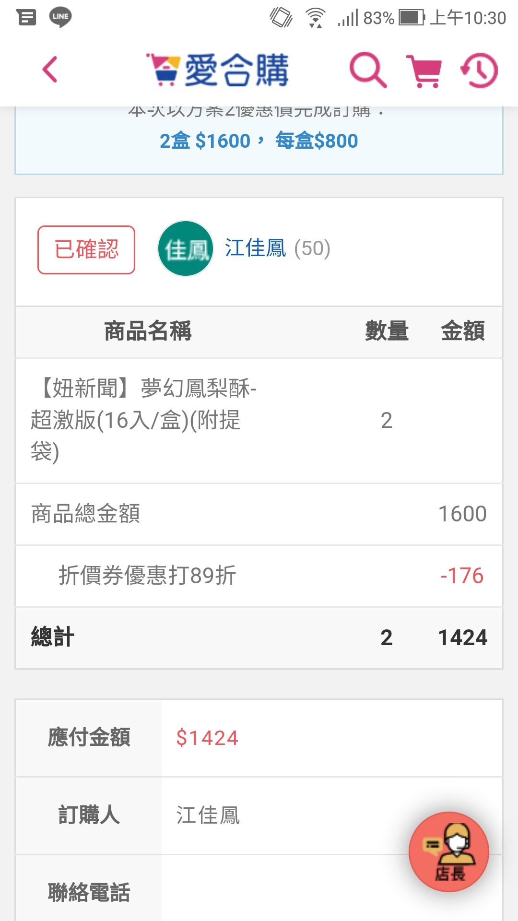Open 江佳鳳 profile name link
518x921 pixels.
click(x=256, y=248)
